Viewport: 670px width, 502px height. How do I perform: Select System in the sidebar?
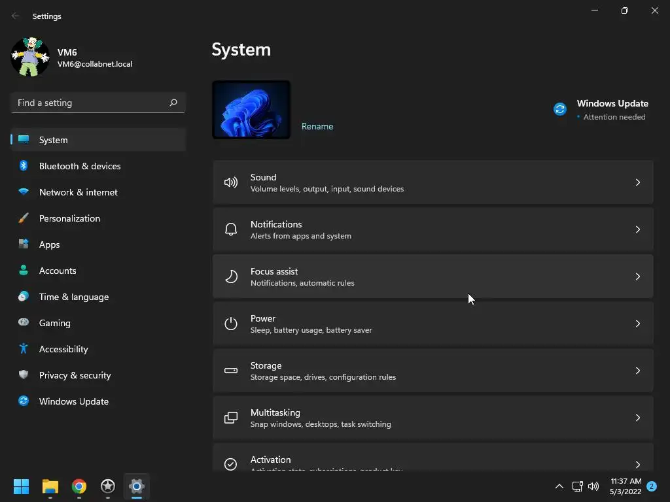tap(98, 140)
